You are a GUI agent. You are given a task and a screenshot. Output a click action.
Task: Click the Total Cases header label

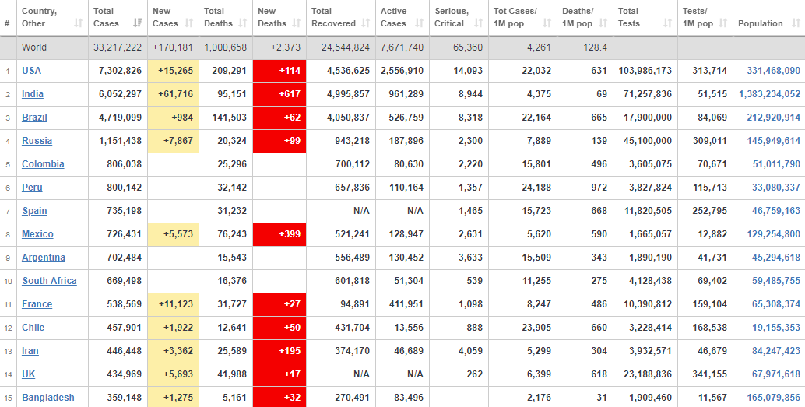click(x=106, y=17)
